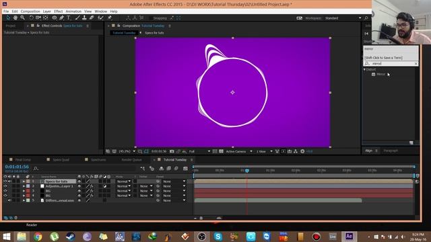Open the Animation menu
Viewport: 431px width, 242px height.
click(73, 11)
